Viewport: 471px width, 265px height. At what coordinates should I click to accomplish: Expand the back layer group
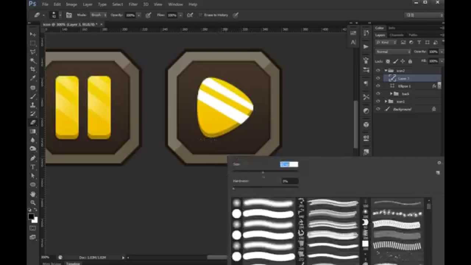391,94
